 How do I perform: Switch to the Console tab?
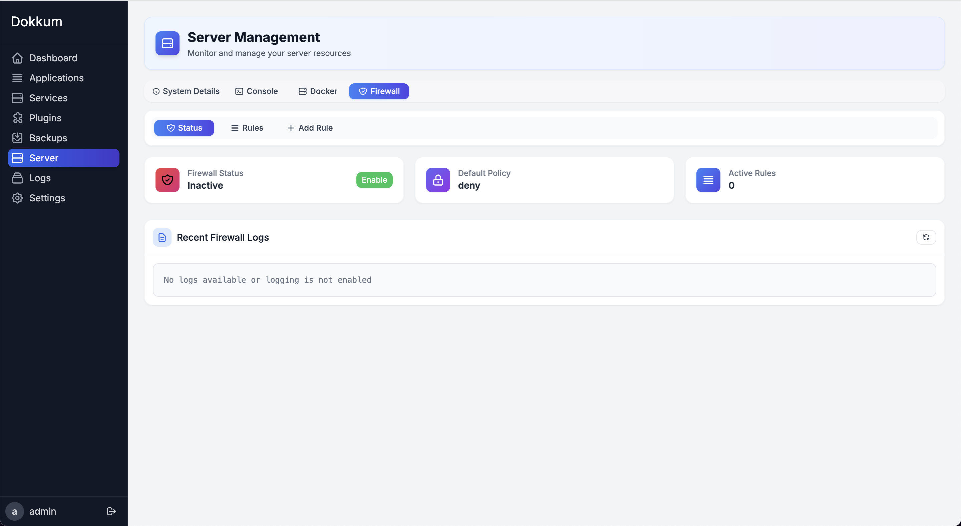[x=257, y=91]
